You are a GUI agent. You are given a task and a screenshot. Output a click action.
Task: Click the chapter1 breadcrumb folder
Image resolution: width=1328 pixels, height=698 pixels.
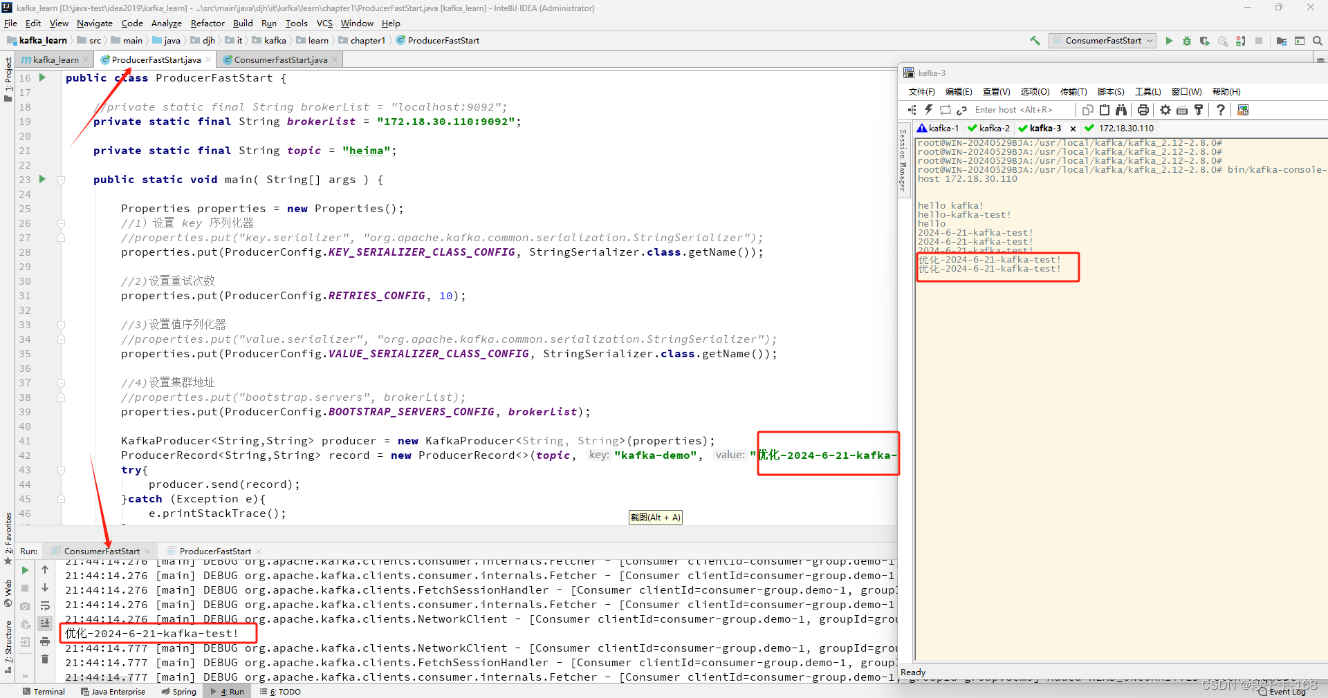click(362, 41)
